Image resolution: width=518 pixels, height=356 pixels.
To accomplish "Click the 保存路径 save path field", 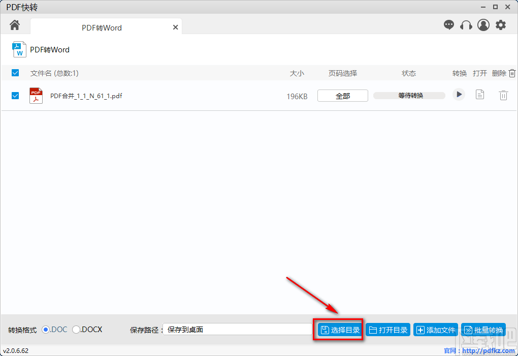I will pos(238,330).
